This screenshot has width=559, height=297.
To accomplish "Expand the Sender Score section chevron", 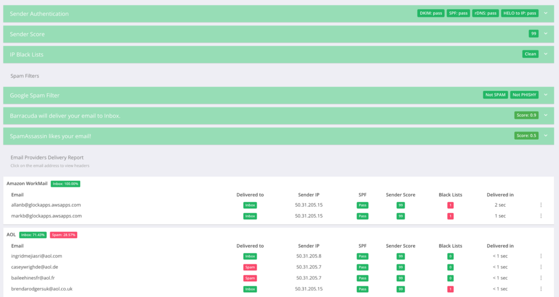I will tap(545, 34).
